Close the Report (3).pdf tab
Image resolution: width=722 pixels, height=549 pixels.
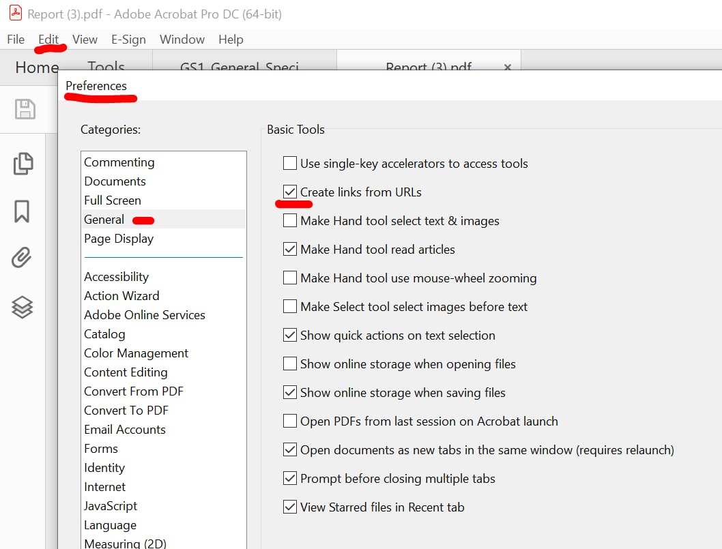[508, 68]
